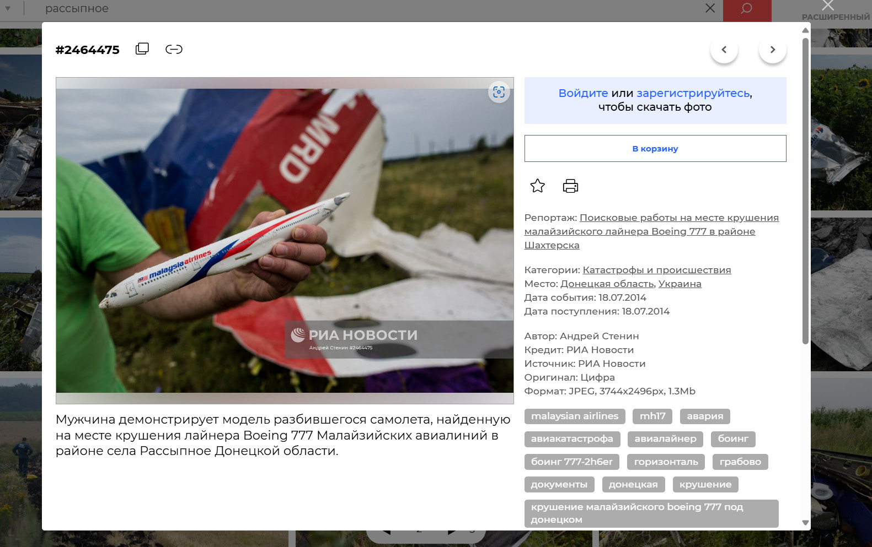Select the горизонталь tag
Screen dimensions: 872x547
click(x=666, y=462)
